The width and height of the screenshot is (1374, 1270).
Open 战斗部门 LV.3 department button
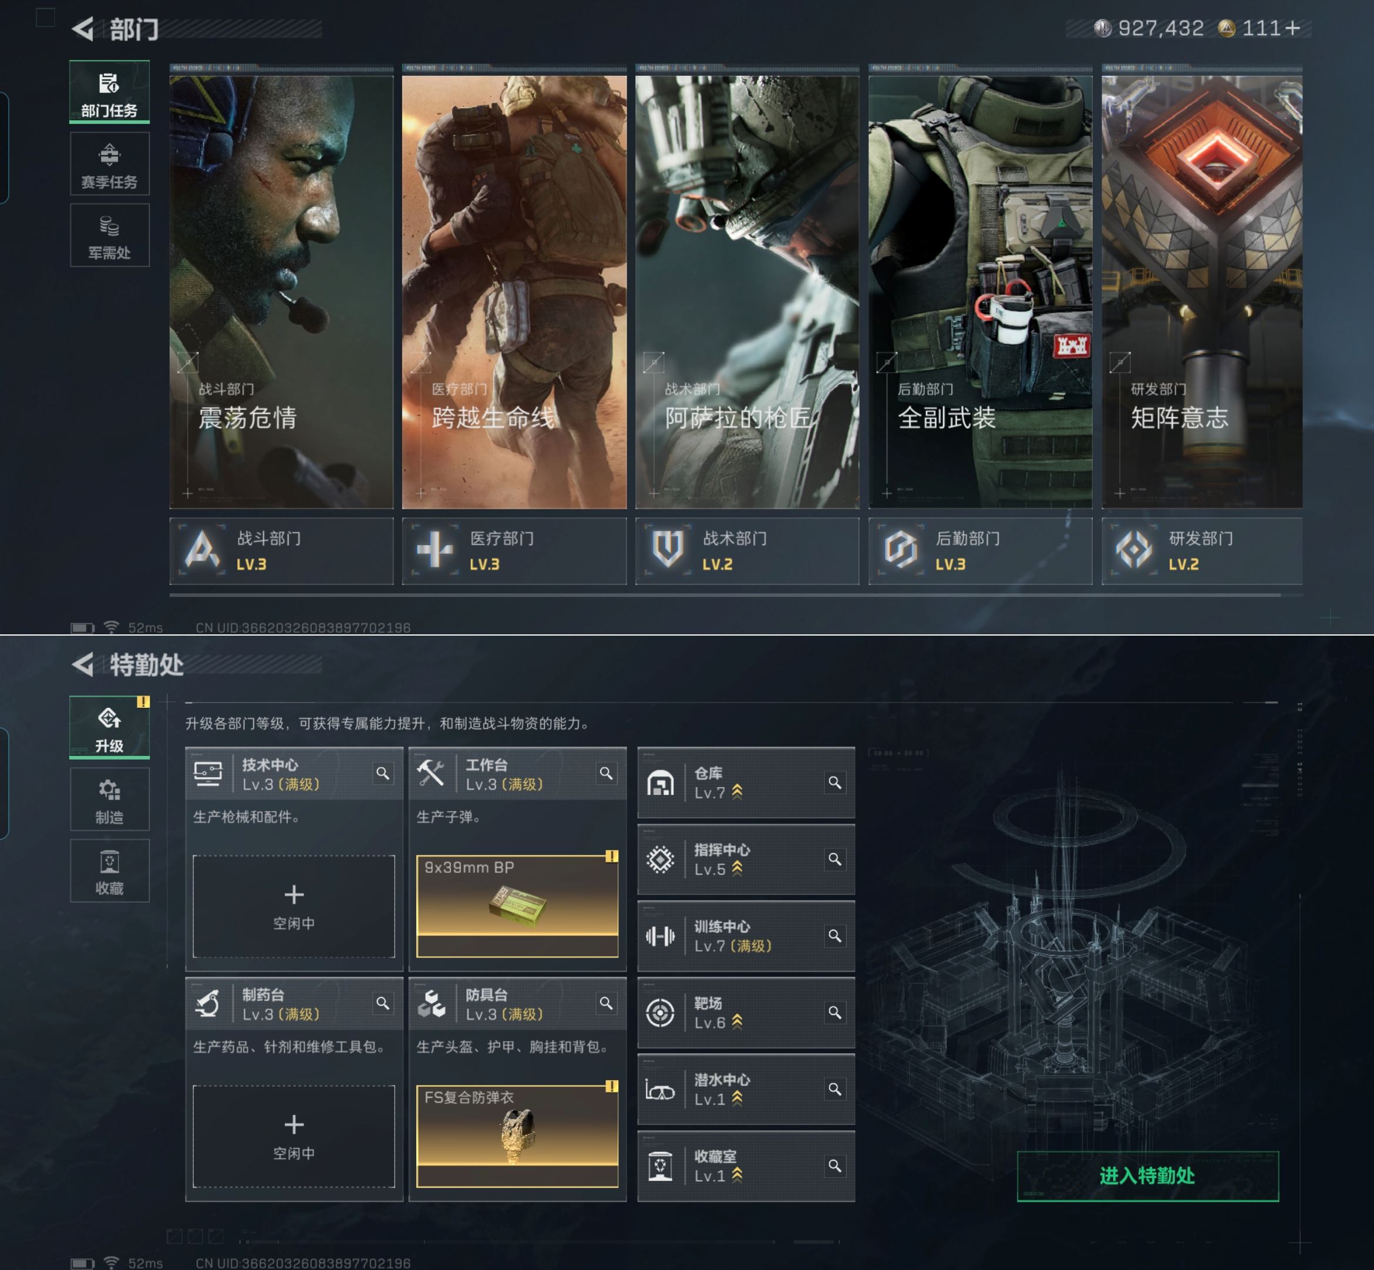click(x=281, y=550)
